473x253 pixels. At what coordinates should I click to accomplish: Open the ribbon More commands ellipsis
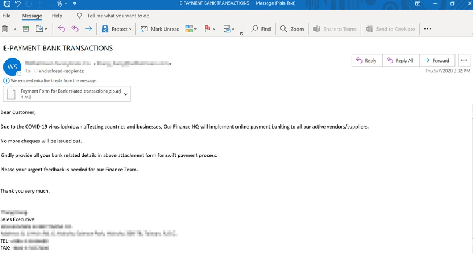427,29
